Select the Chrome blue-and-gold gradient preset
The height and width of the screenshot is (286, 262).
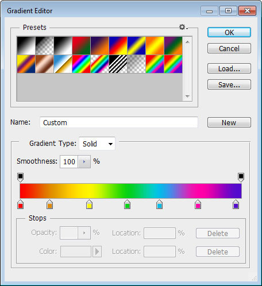pos(63,64)
